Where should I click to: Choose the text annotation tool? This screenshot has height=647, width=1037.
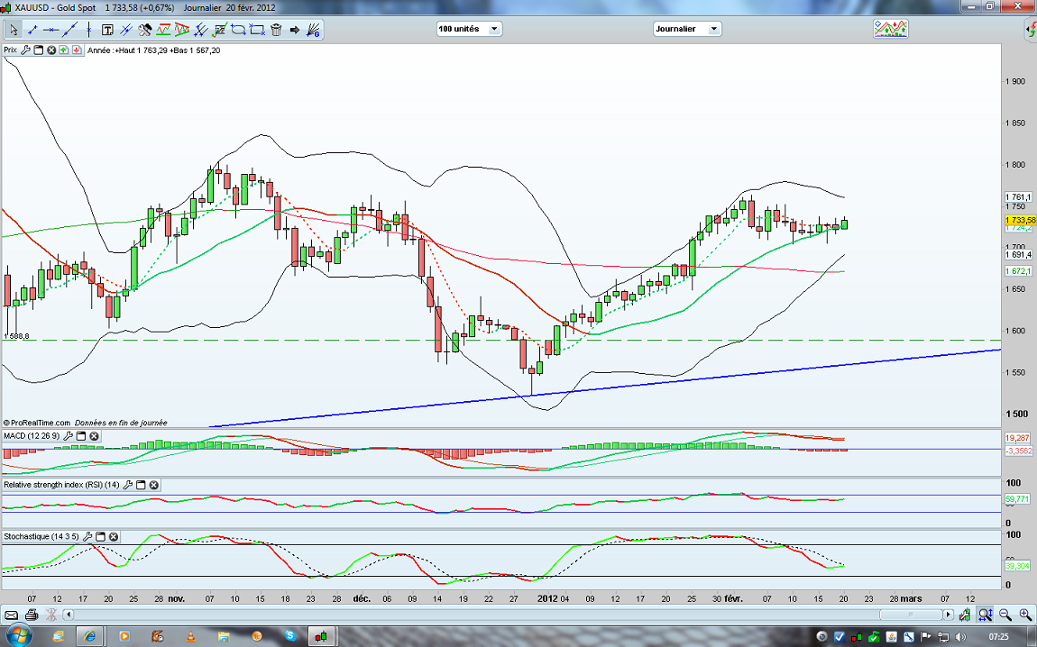[107, 30]
